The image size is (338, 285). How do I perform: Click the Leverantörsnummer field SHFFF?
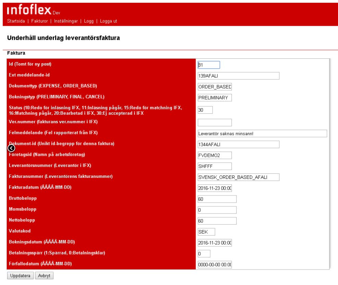(x=215, y=167)
